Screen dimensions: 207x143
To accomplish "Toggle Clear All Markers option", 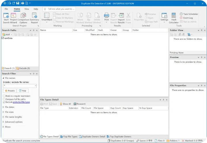I will tap(54, 18).
